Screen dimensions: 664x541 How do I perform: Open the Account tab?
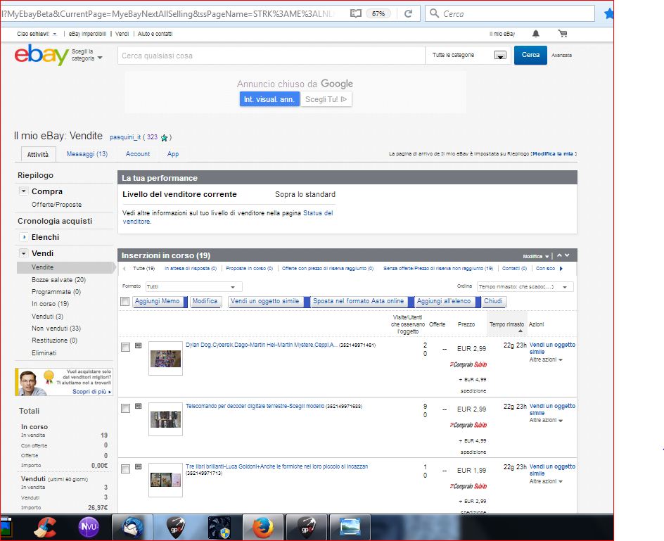(x=138, y=154)
